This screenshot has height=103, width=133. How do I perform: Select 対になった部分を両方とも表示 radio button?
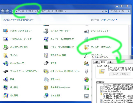tap(104, 85)
